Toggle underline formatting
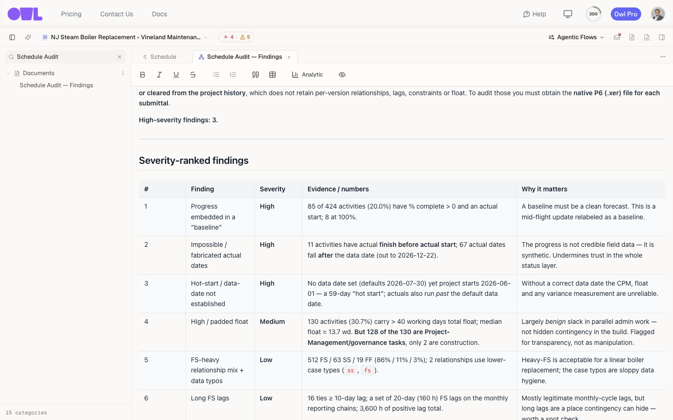This screenshot has height=420, width=673. 176,75
